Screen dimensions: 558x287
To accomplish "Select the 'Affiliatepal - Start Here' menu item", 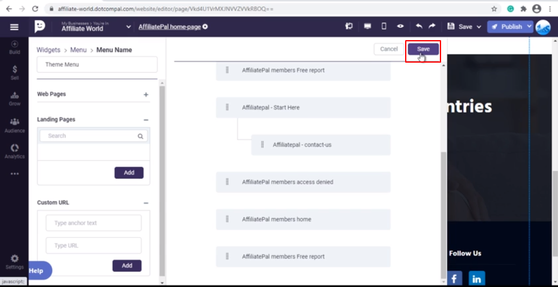I will (303, 108).
